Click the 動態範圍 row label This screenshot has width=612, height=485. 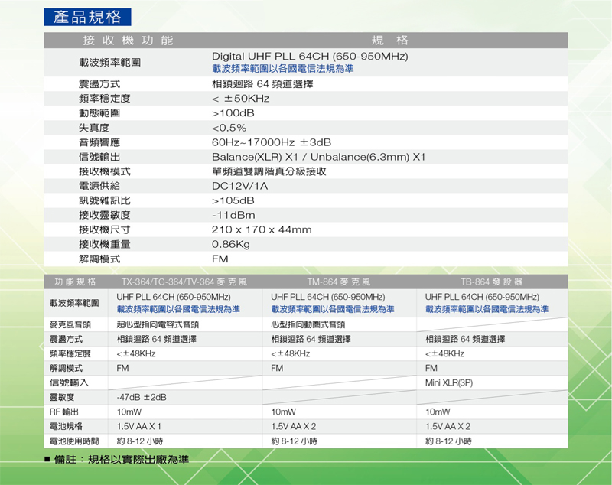pos(99,113)
